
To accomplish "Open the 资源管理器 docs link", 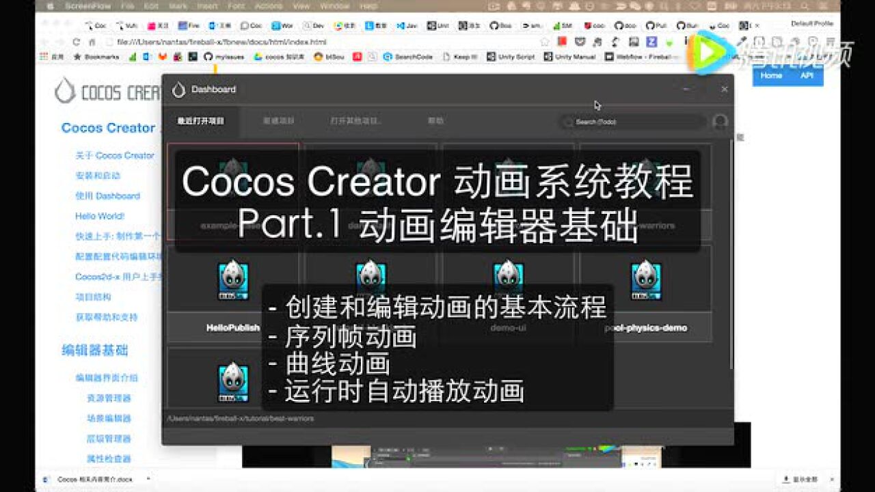I will click(109, 398).
